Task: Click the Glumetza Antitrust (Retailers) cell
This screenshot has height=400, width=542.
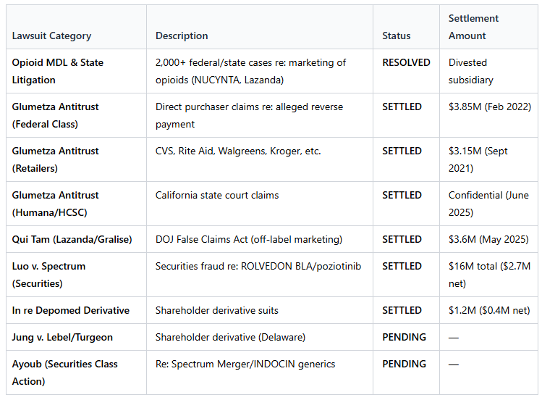Action: point(56,159)
